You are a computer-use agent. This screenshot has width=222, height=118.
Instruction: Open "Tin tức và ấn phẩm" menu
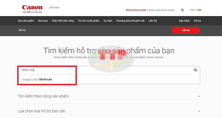tap(89, 21)
